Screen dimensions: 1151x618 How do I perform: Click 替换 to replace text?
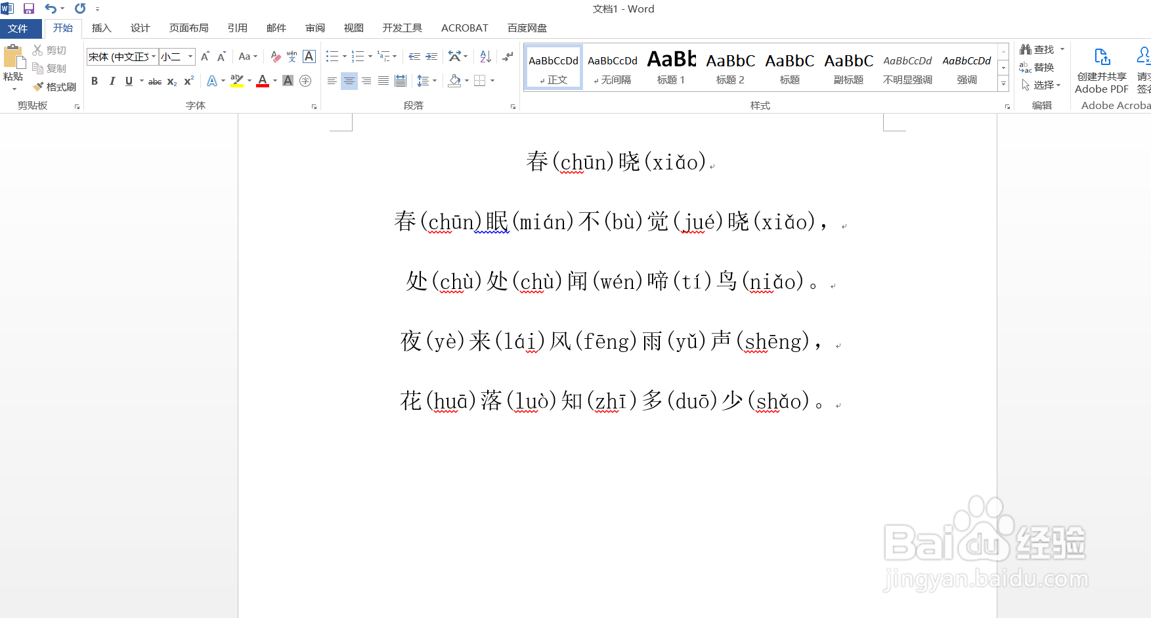click(x=1037, y=67)
